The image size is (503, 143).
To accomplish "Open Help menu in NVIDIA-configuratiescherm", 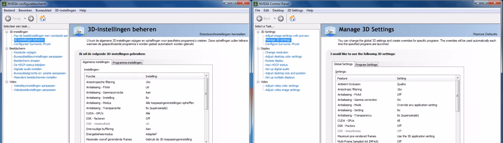I will 83,10.
